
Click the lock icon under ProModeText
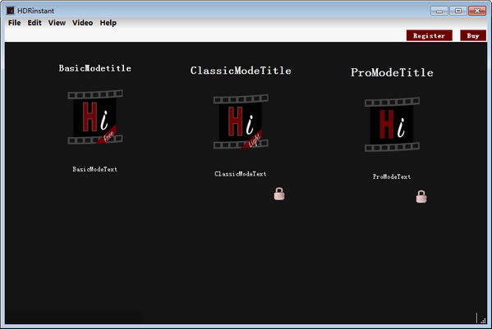[421, 197]
